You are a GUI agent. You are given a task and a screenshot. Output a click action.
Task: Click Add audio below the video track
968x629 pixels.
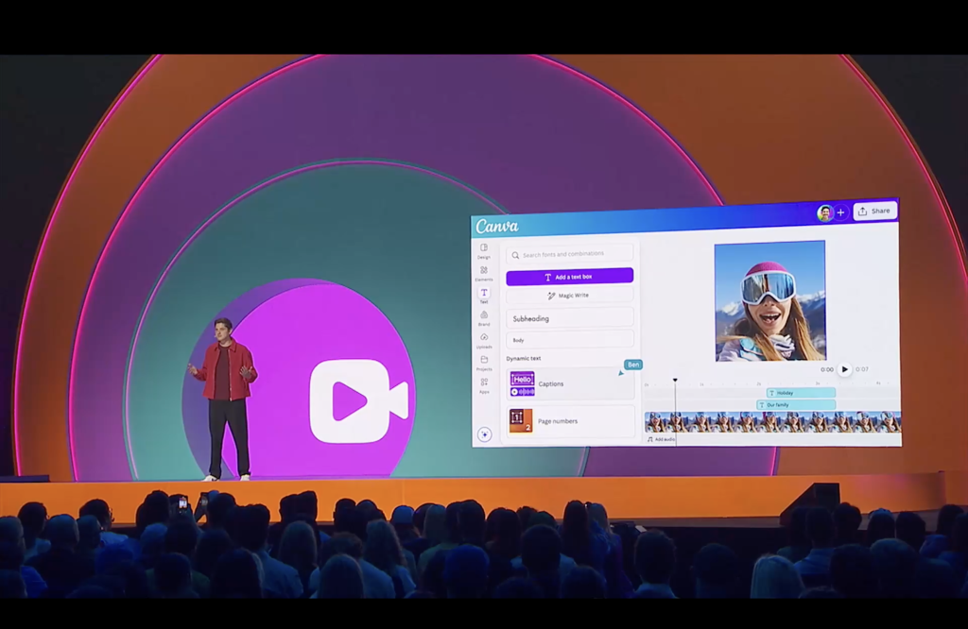coord(661,439)
